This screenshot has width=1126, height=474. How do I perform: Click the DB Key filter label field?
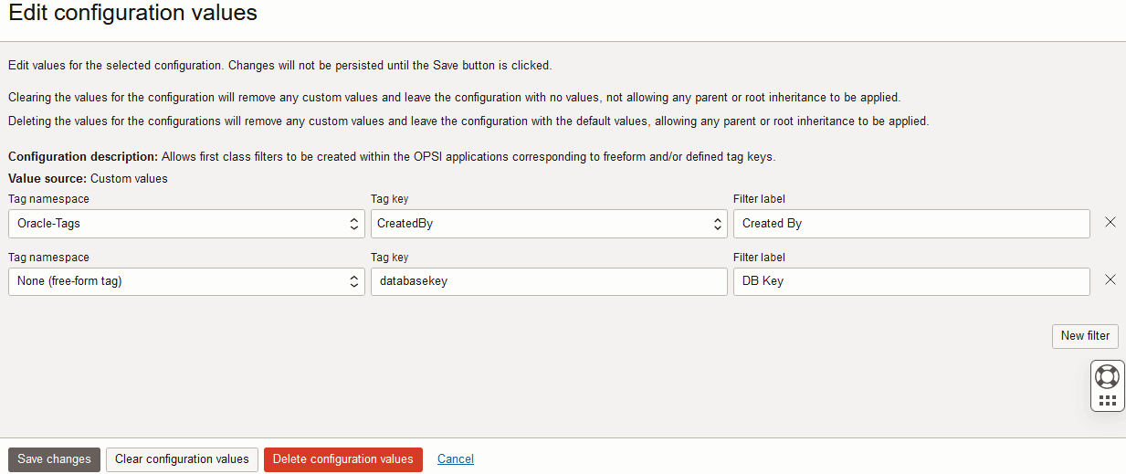click(910, 281)
